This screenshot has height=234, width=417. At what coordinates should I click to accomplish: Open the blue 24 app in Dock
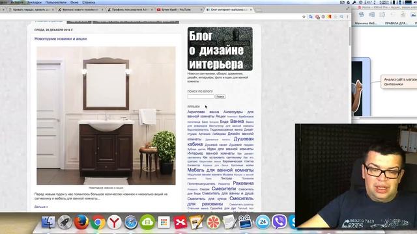263,222
